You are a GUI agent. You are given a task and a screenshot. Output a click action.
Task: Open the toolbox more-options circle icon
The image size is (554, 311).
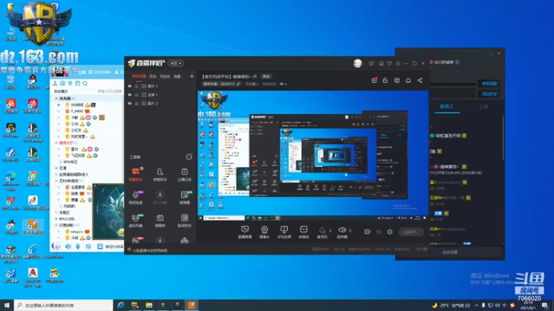click(x=189, y=157)
